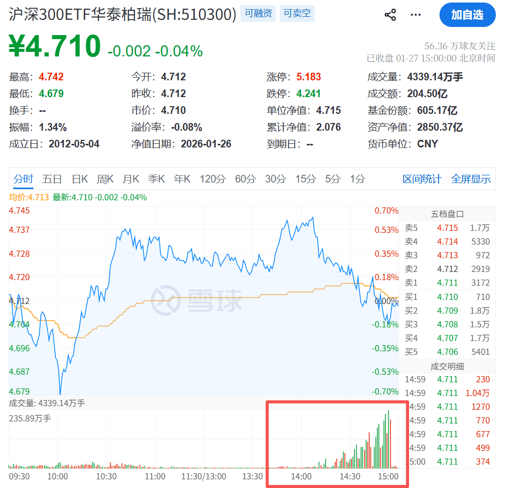Click the share icon

coord(390,15)
